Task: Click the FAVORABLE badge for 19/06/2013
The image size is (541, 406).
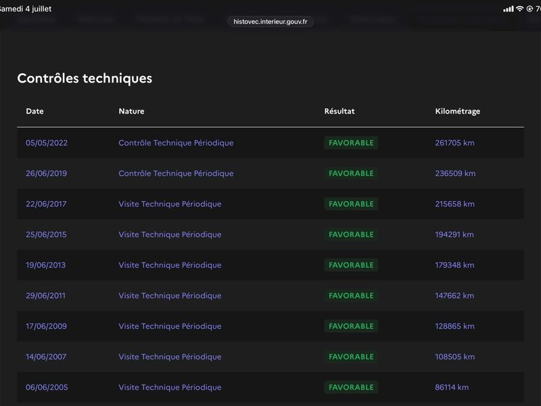Action: (x=351, y=265)
